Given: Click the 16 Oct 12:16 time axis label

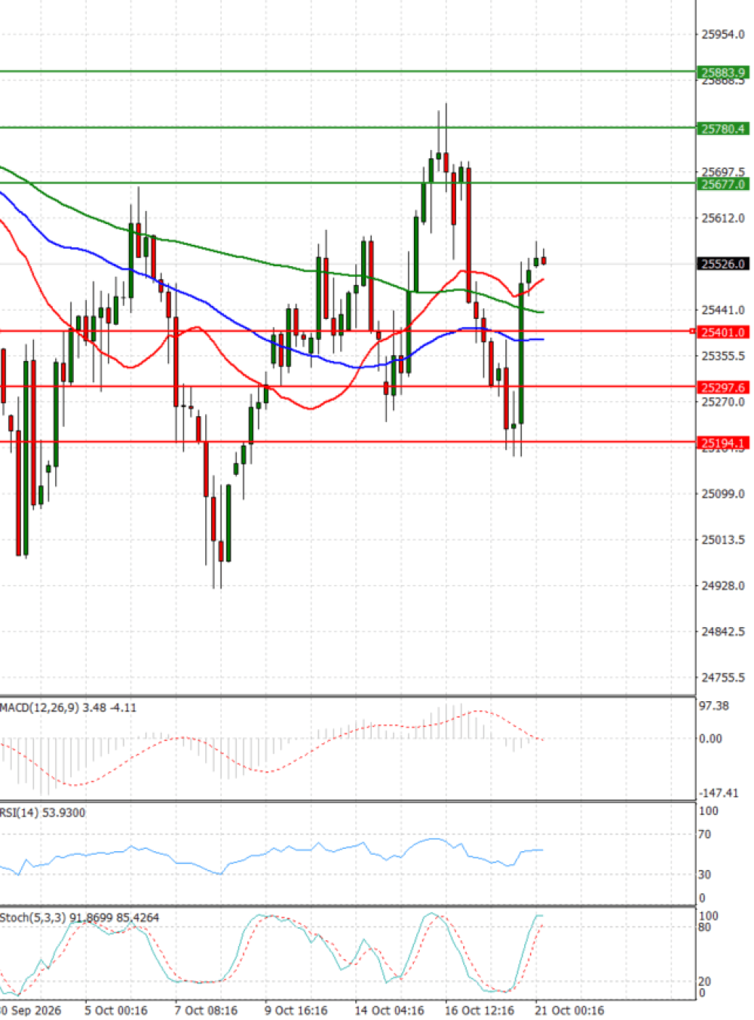Looking at the screenshot, I should click(480, 1010).
